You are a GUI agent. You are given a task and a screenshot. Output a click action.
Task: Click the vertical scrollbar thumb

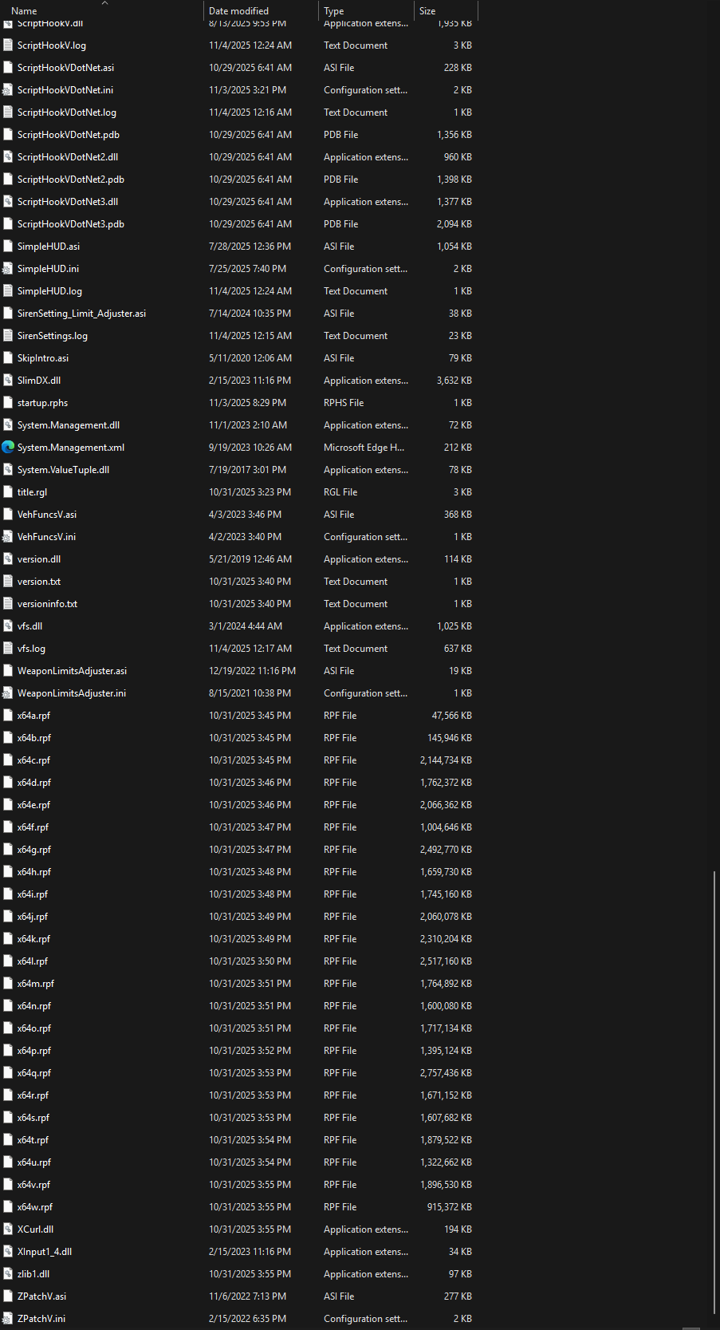pyautogui.click(x=714, y=1092)
